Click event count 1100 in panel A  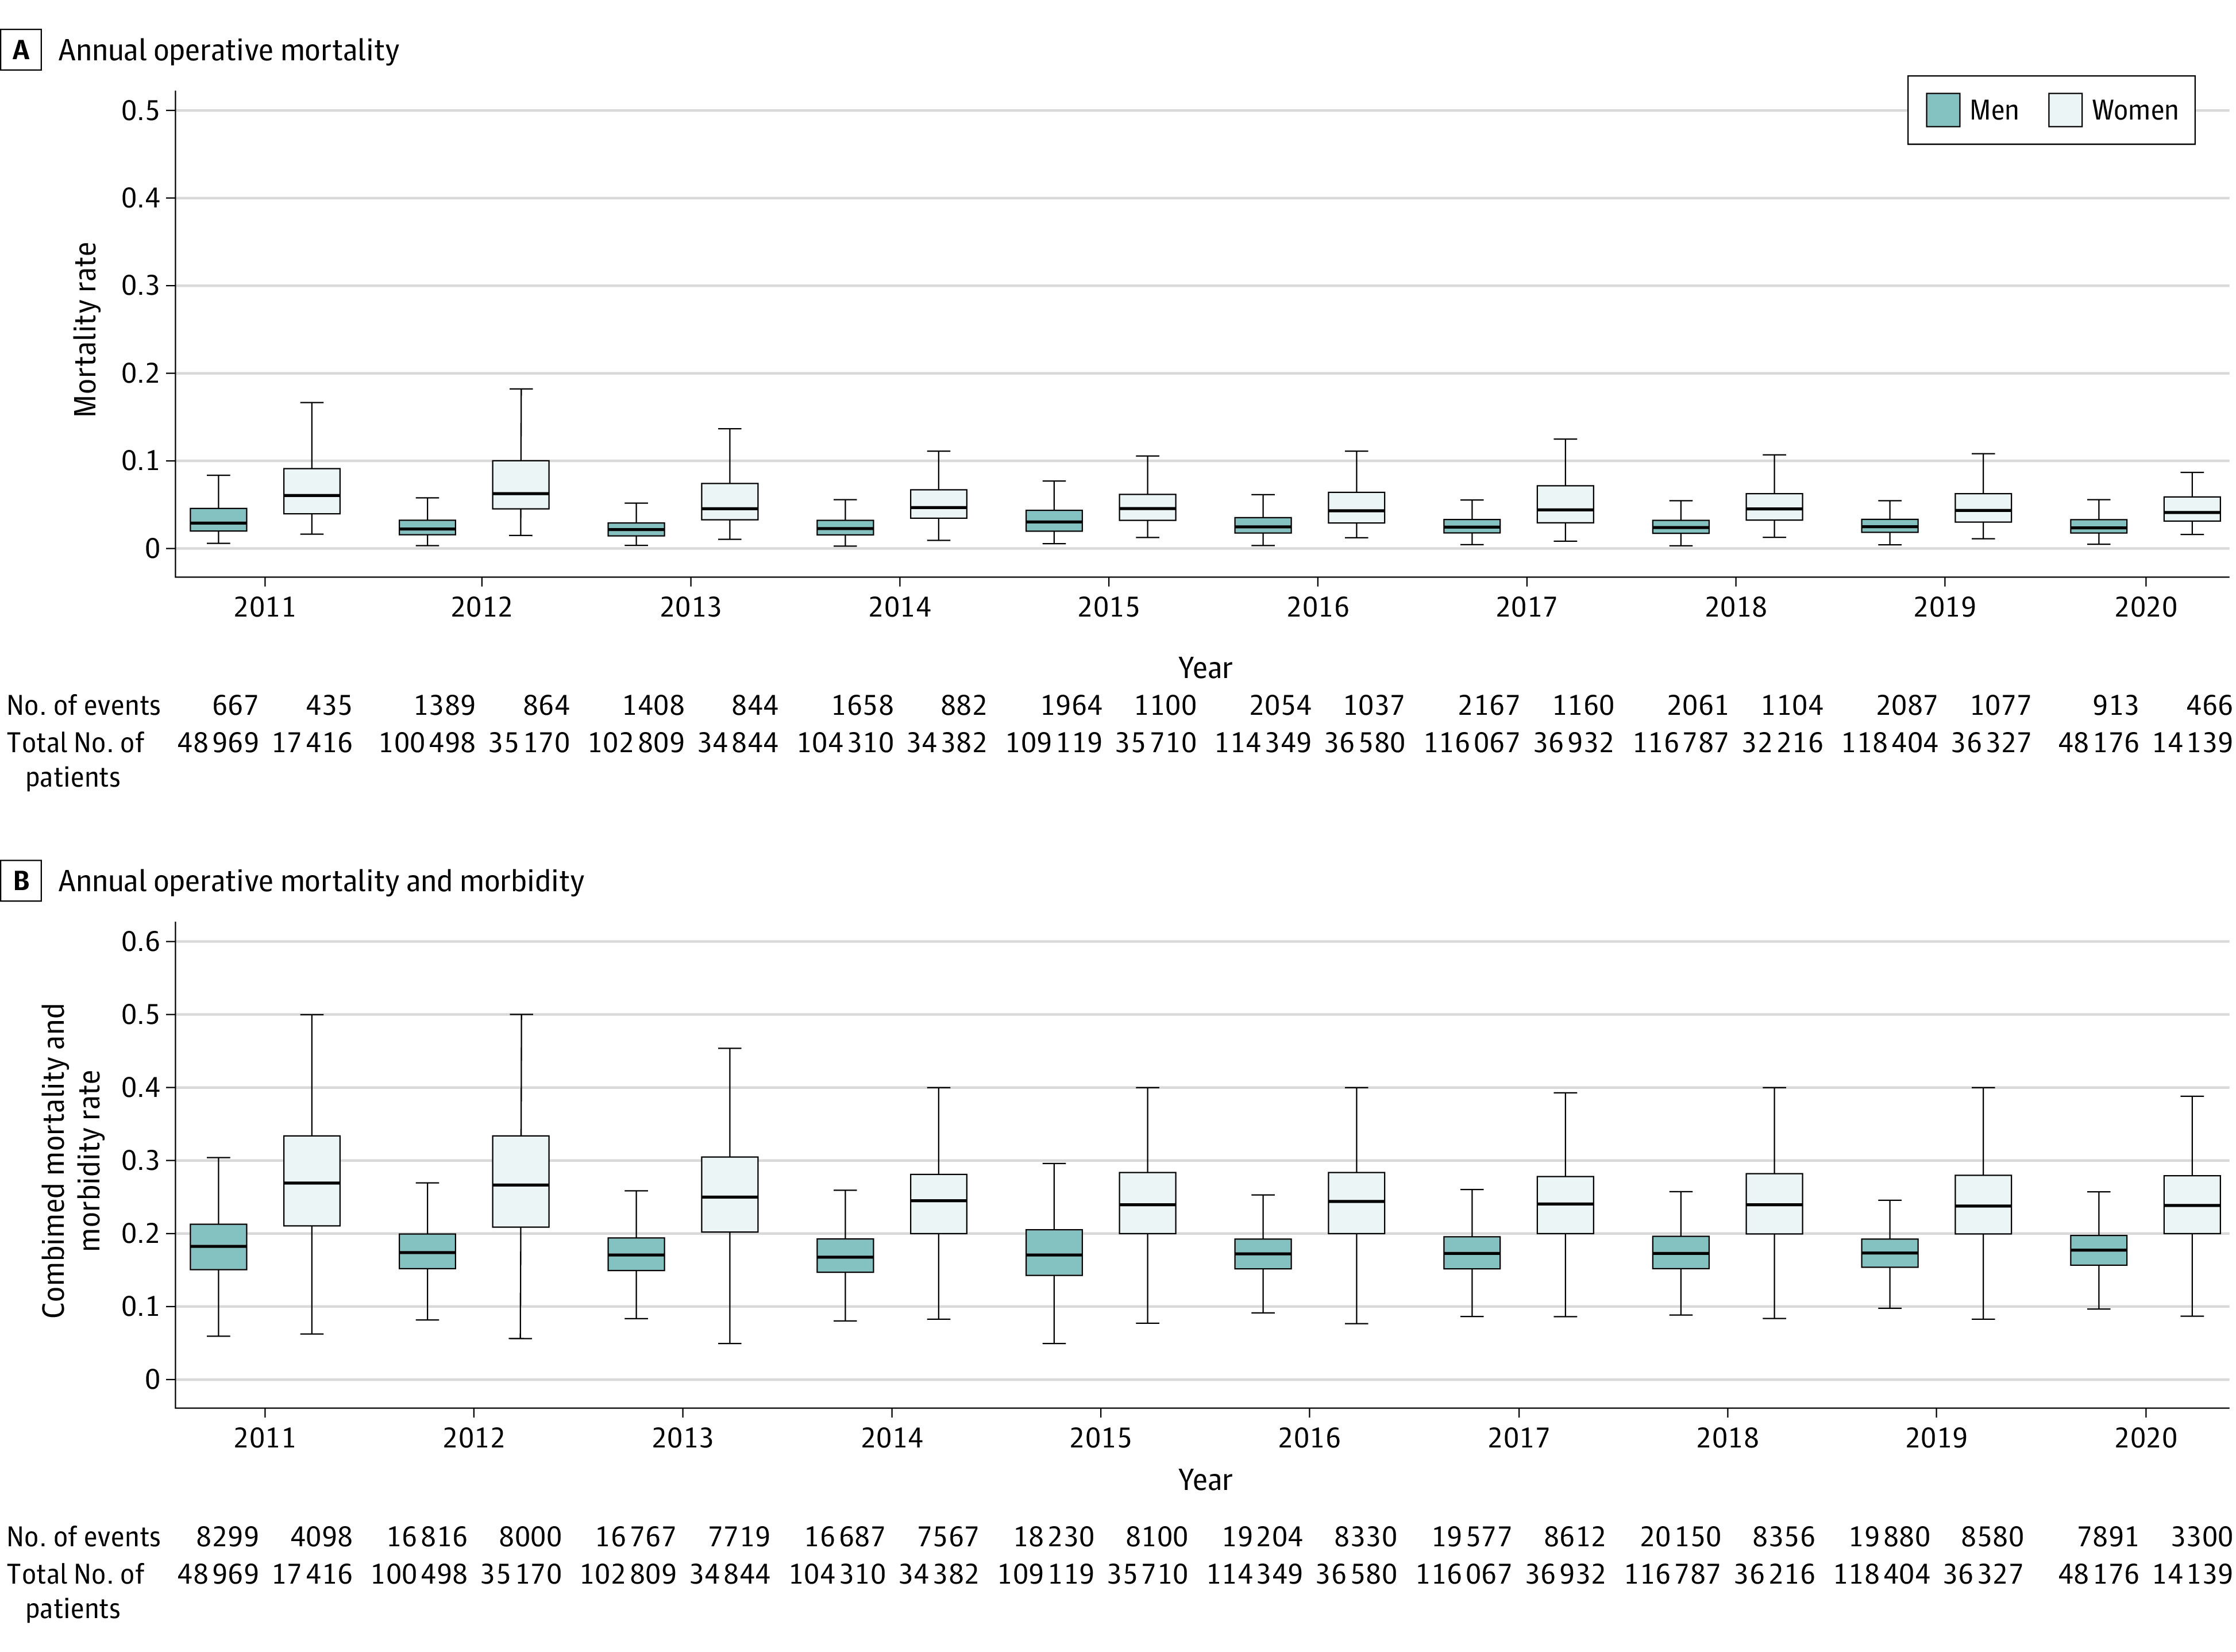tap(1166, 706)
